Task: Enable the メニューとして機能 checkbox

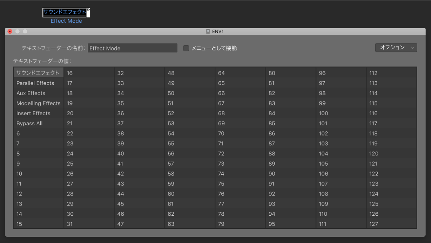Action: point(186,48)
